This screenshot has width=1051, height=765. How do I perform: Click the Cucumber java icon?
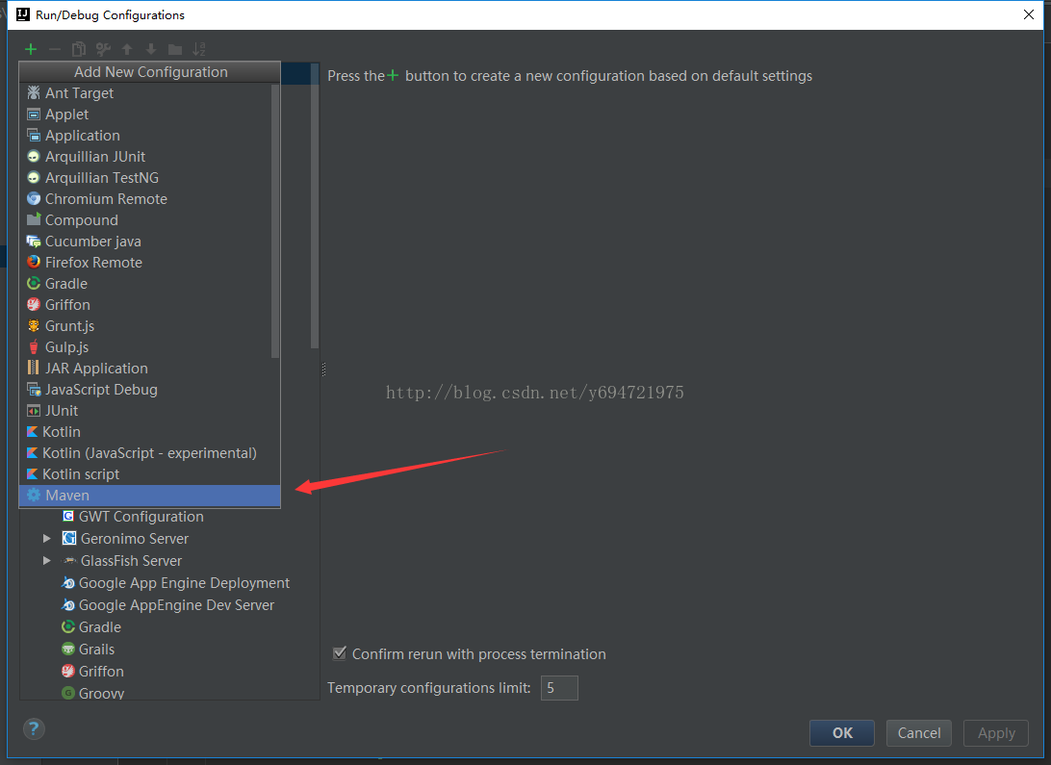coord(34,242)
